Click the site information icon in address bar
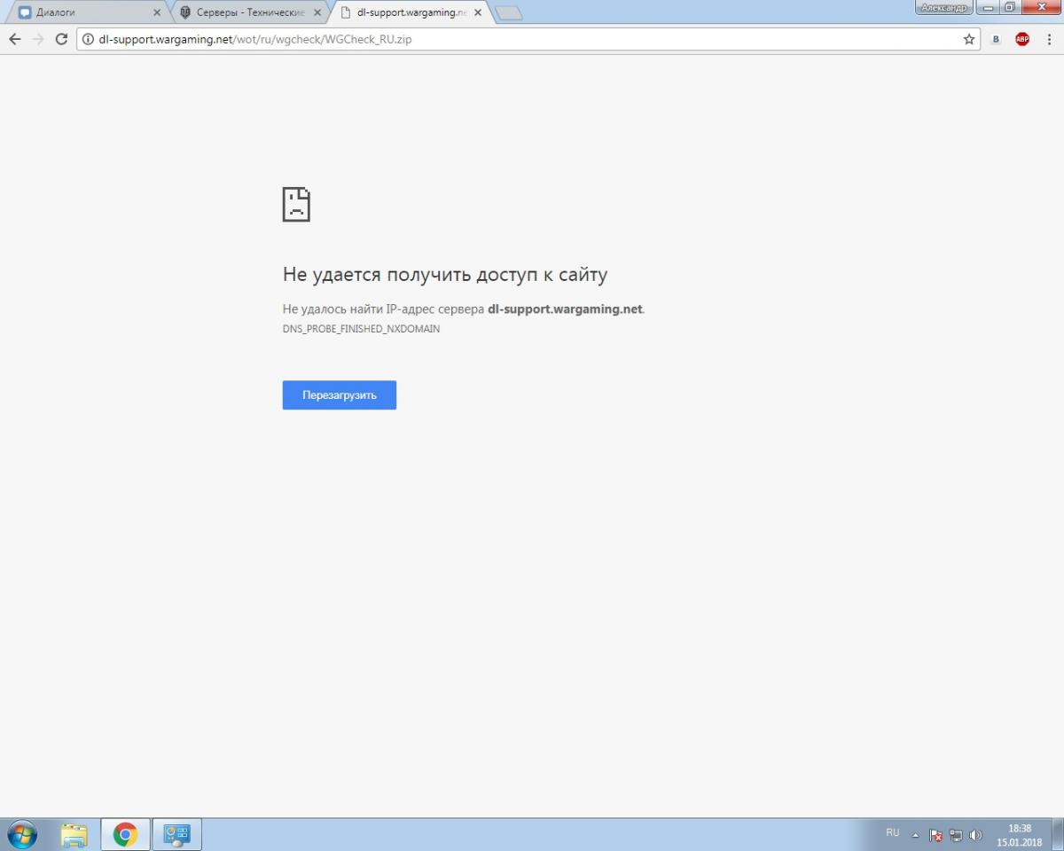This screenshot has width=1064, height=851. pos(87,39)
